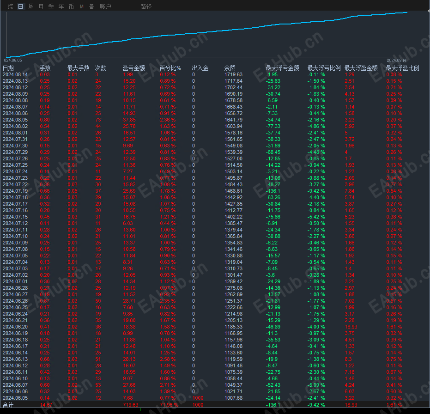Open the 季 quarterly tab

pyautogui.click(x=51, y=6)
